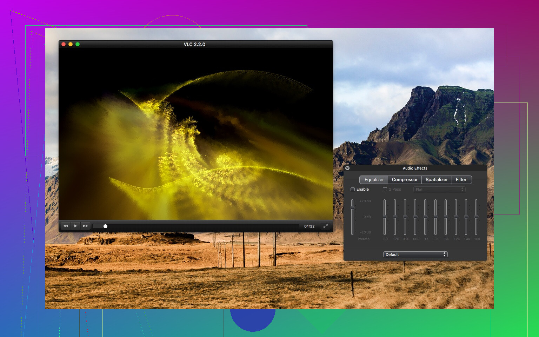Enable the equalizer checkbox

coord(353,190)
